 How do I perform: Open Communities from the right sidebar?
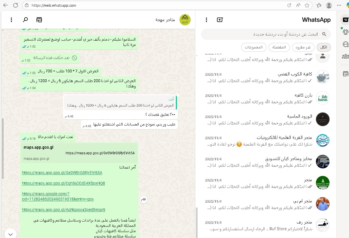345,56
